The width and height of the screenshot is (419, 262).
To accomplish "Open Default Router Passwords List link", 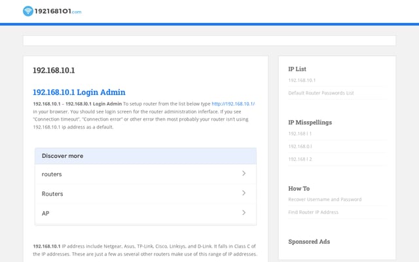I will coord(321,93).
